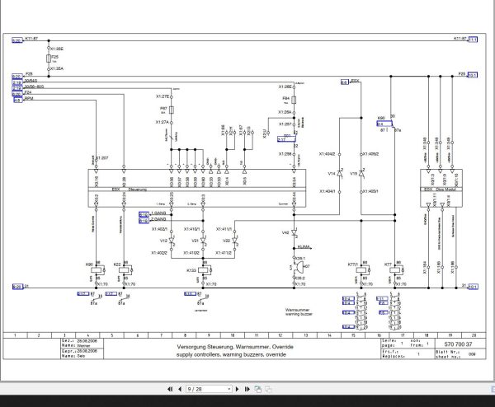Screen dimensions: 495x407
Task: Click the V14 diode symbol
Action: point(340,173)
